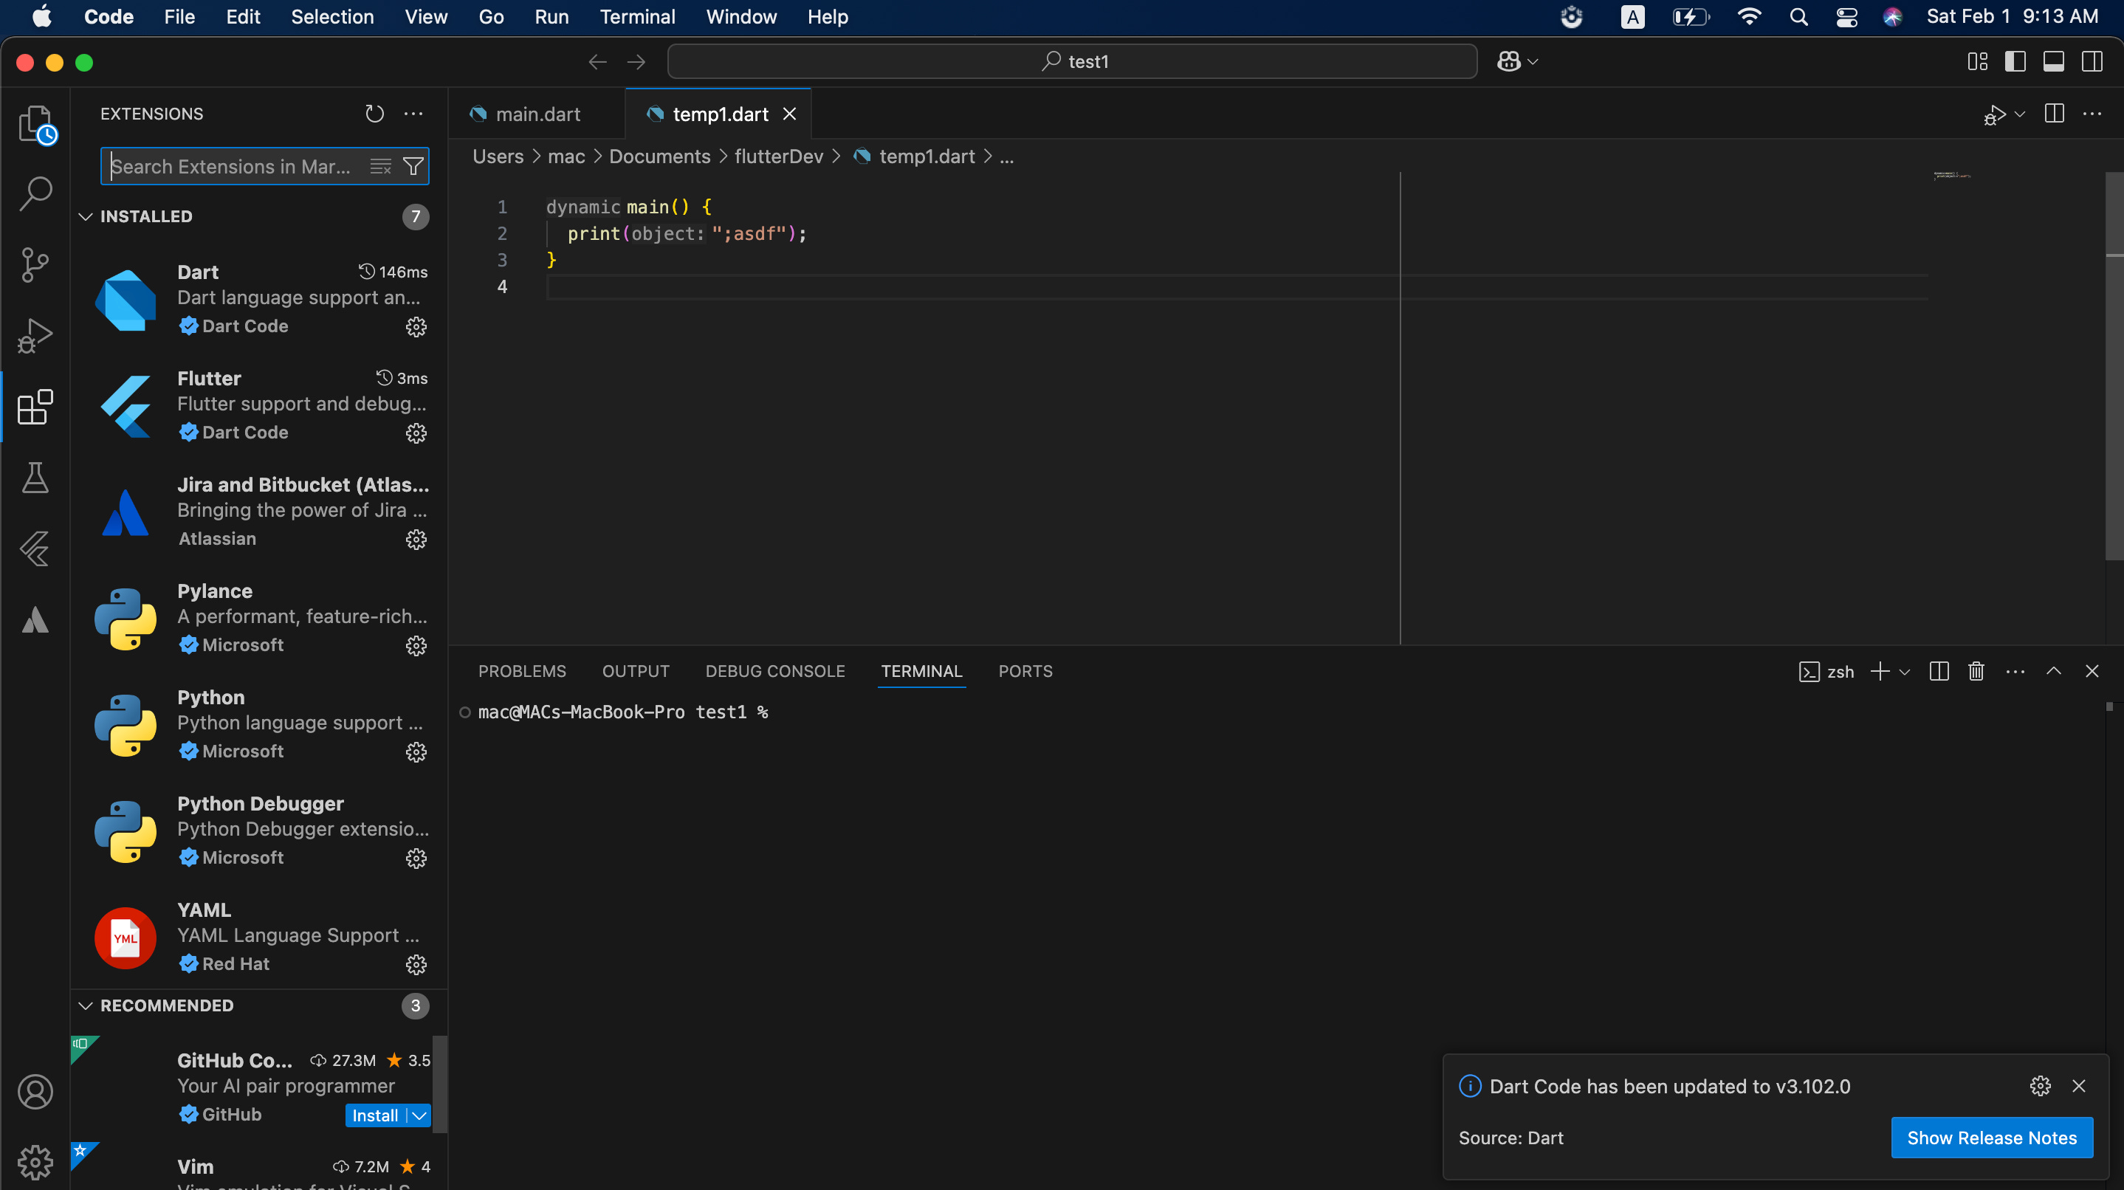Collapse the INSTALLED extensions section
The width and height of the screenshot is (2124, 1190).
pos(86,216)
